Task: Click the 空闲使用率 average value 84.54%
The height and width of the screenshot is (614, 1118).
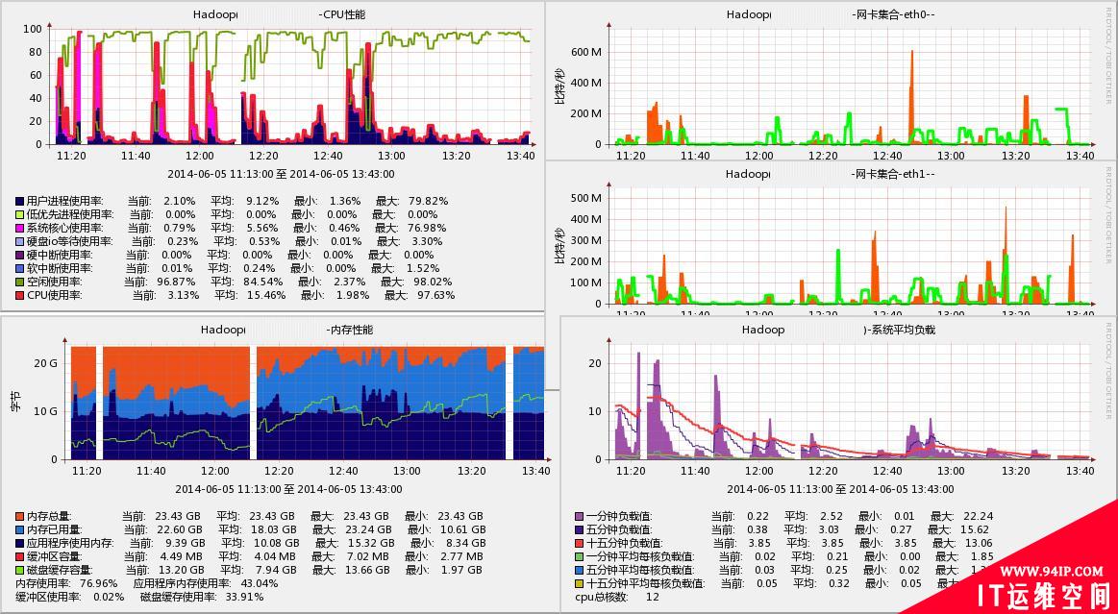Action: (x=264, y=282)
